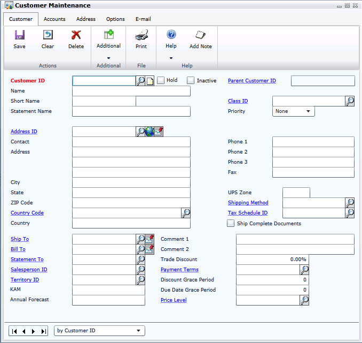Viewport: 362px width, 343px height.
Task: Click the globe icon beside Address ID
Action: [149, 132]
